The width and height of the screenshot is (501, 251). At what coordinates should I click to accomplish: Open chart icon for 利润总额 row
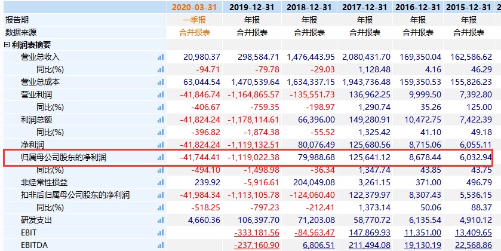coord(161,120)
